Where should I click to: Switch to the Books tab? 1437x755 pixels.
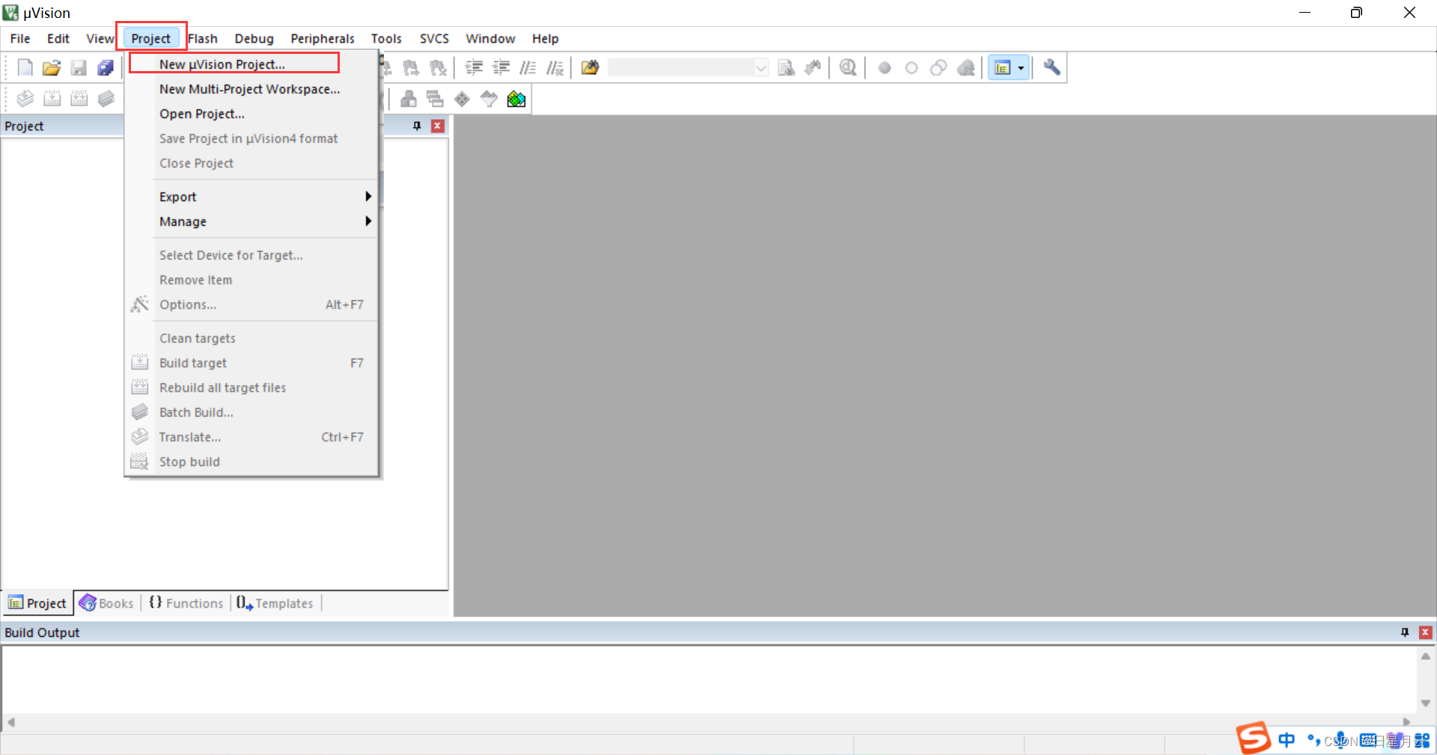[x=107, y=603]
